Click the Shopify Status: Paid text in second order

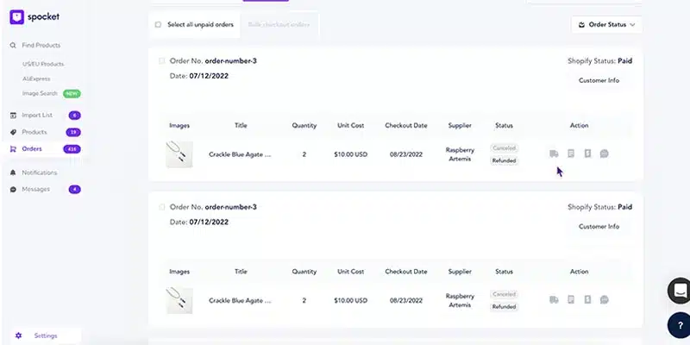pos(599,207)
